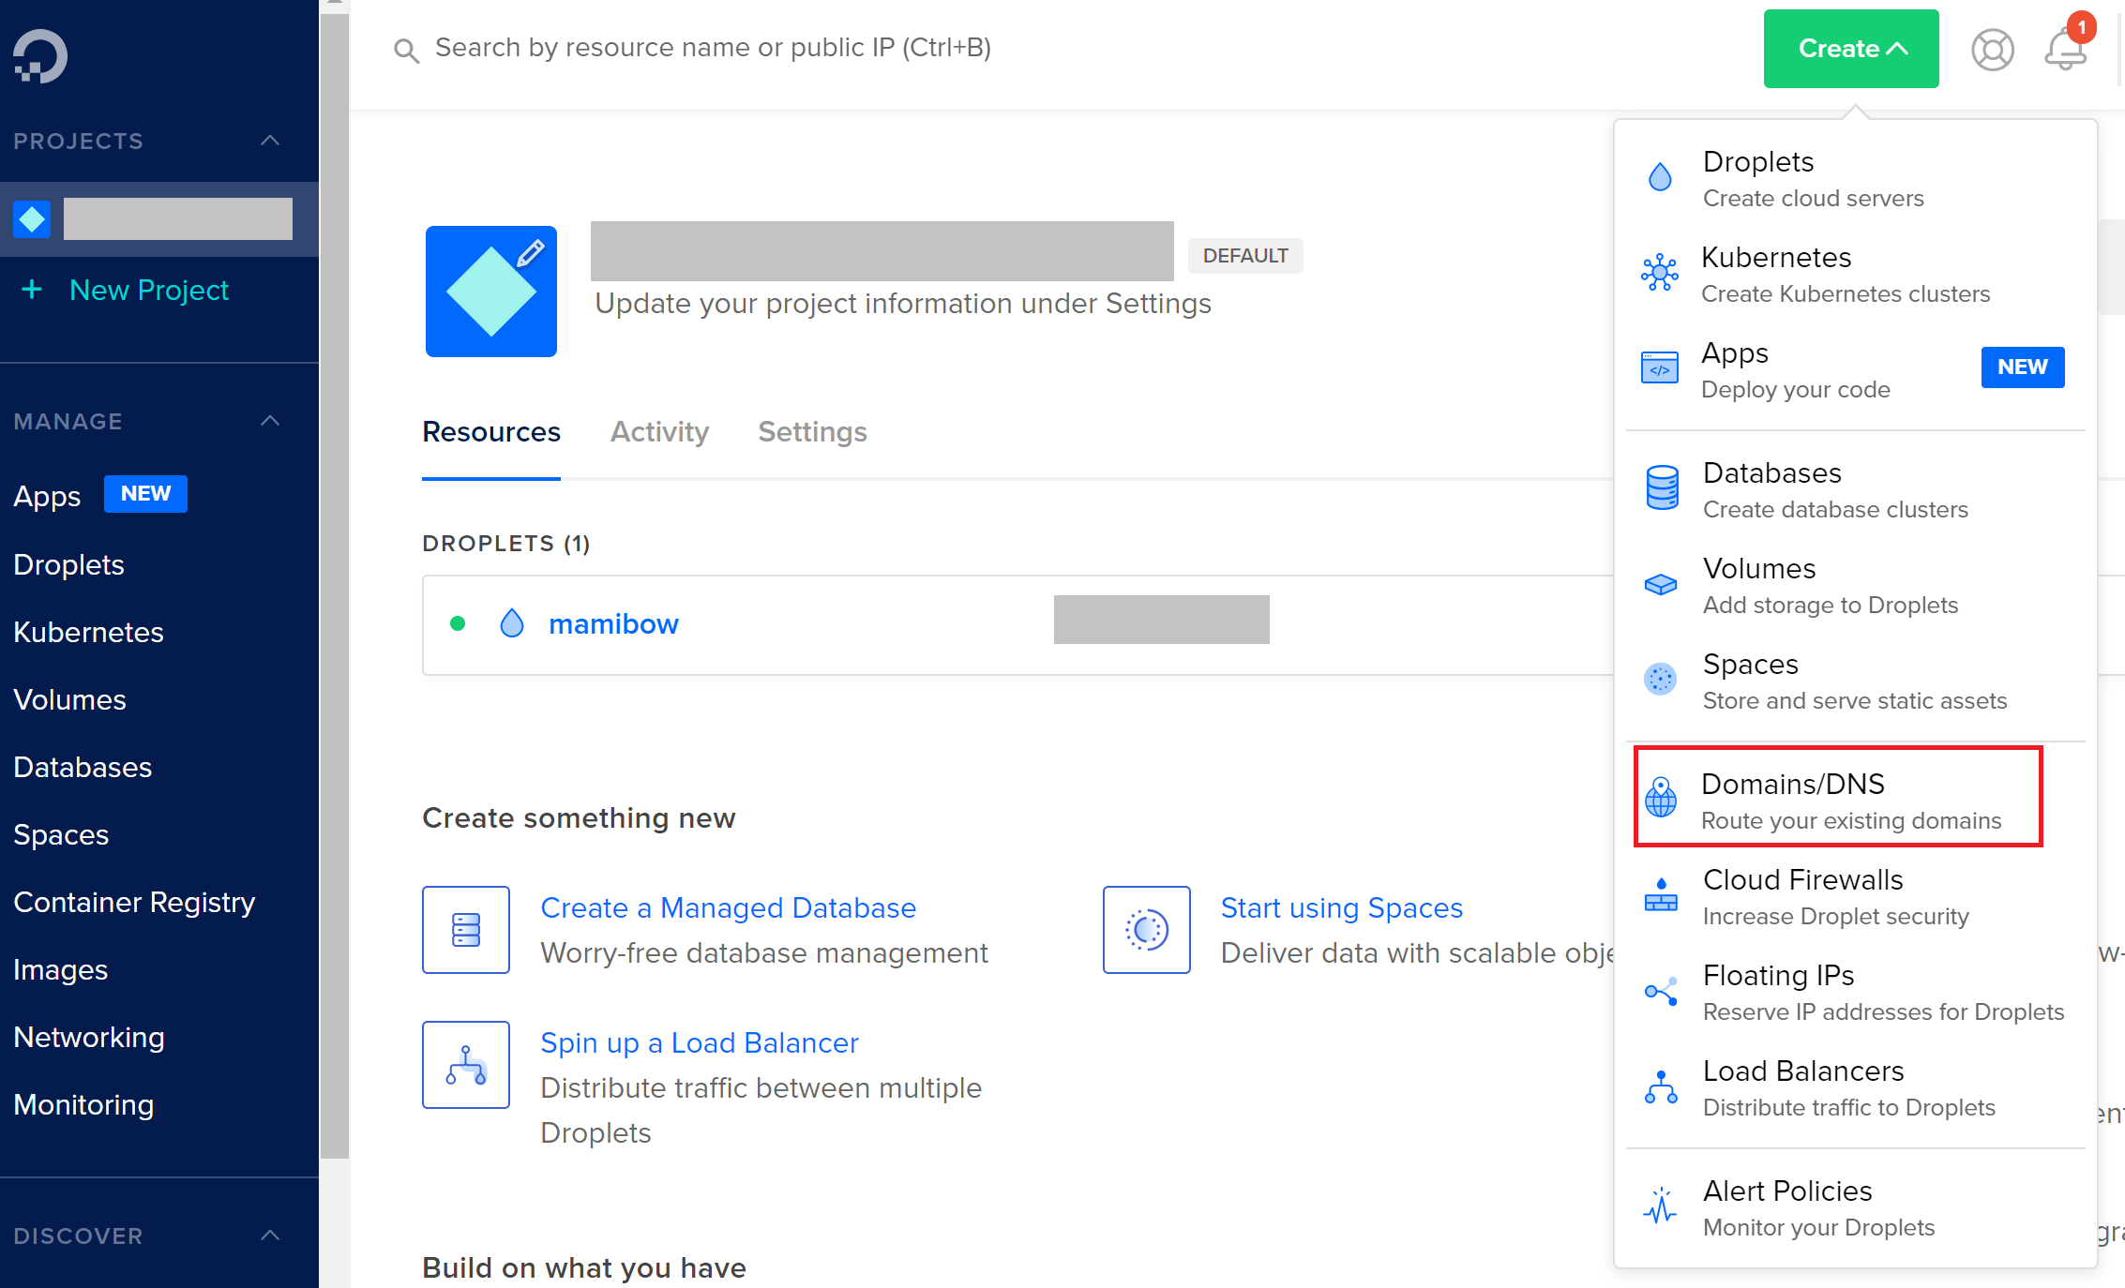Click the search magnifier icon
The image size is (2125, 1288).
tap(406, 50)
